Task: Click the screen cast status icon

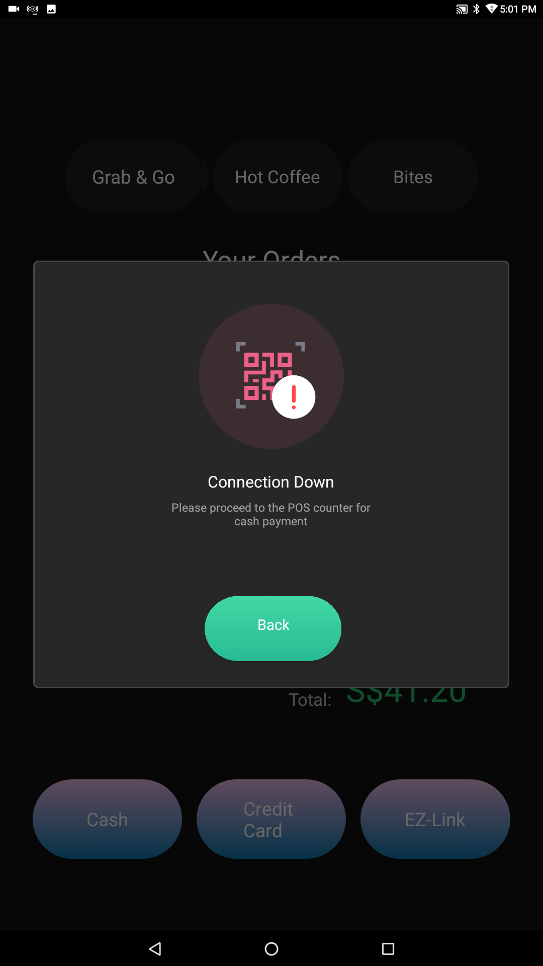Action: [x=462, y=9]
